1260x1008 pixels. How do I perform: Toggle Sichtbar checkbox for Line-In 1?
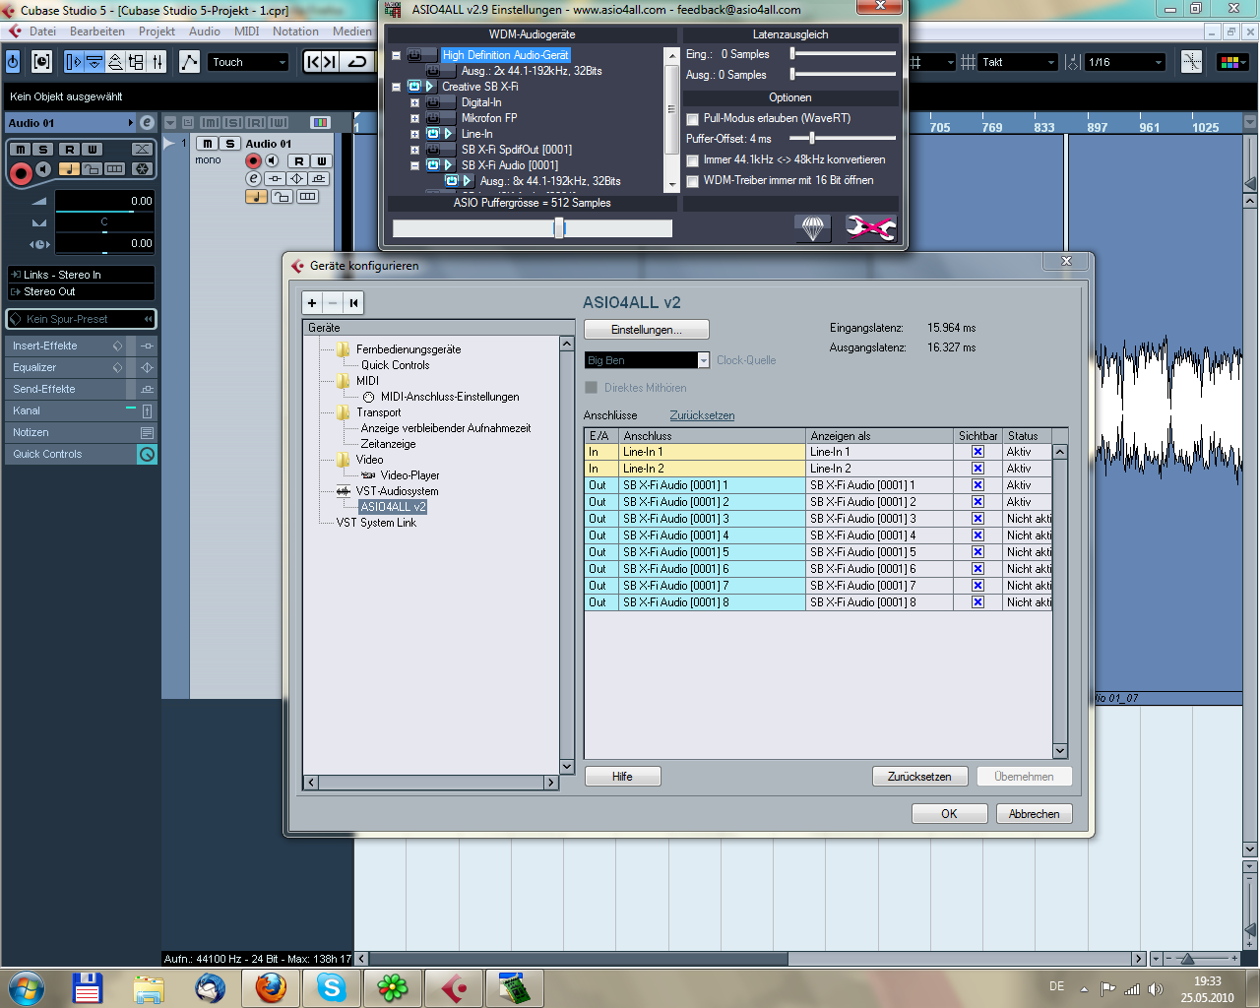(977, 452)
